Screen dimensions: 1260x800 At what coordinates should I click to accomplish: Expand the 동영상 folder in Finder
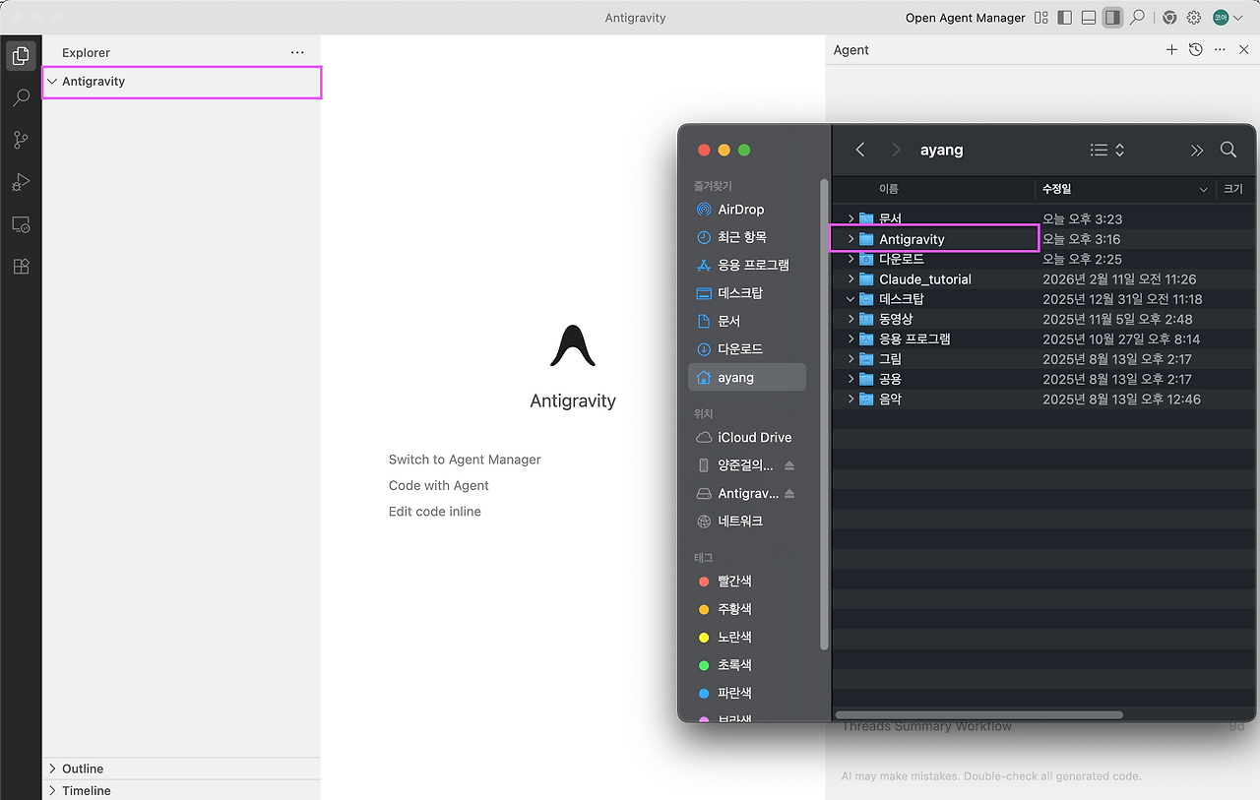pos(850,319)
